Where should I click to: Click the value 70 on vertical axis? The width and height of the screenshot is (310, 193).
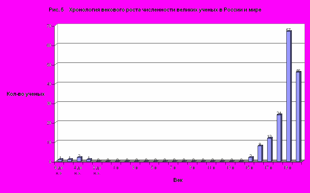(x=49, y=26)
